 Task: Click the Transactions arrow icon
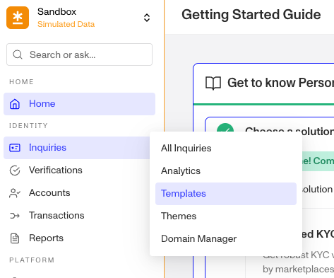click(x=15, y=216)
